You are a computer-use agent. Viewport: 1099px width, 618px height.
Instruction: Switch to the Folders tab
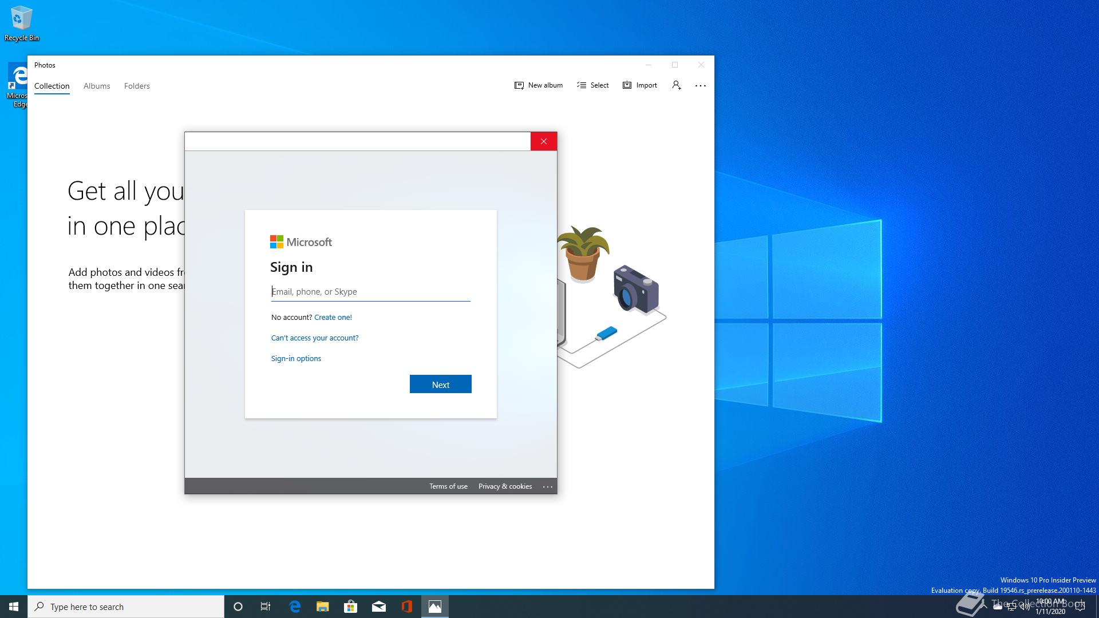[137, 86]
